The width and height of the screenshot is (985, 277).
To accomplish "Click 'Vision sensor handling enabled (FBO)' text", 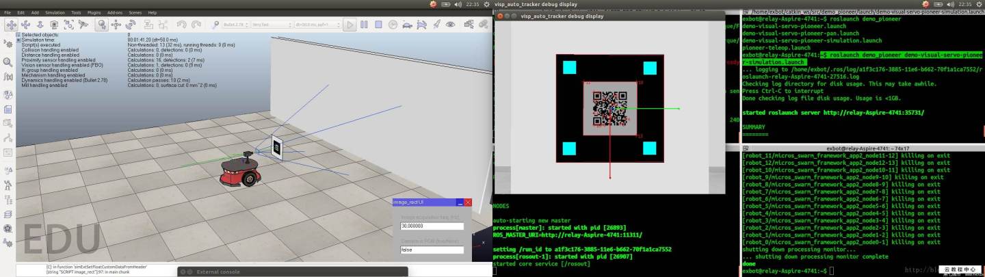I will (62, 65).
